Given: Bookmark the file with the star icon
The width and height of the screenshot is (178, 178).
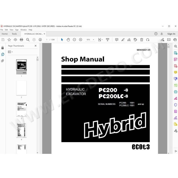Looking at the screenshot, I should pos(9,40).
